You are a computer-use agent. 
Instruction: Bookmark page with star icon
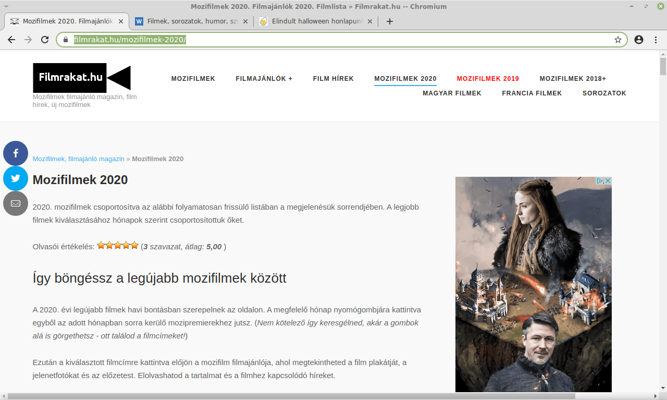(618, 40)
